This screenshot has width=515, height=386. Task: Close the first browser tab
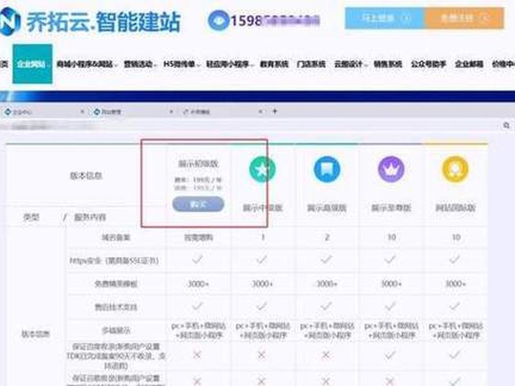[x=82, y=112]
